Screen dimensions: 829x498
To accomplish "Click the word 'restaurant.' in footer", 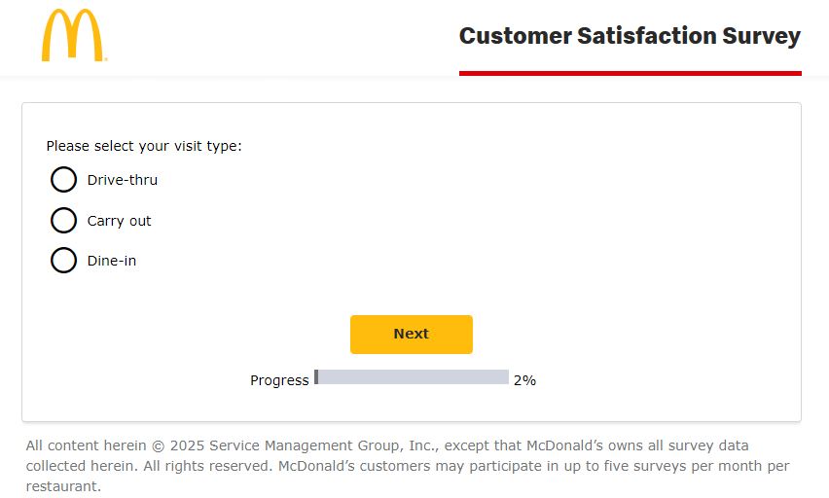I will click(x=63, y=486).
